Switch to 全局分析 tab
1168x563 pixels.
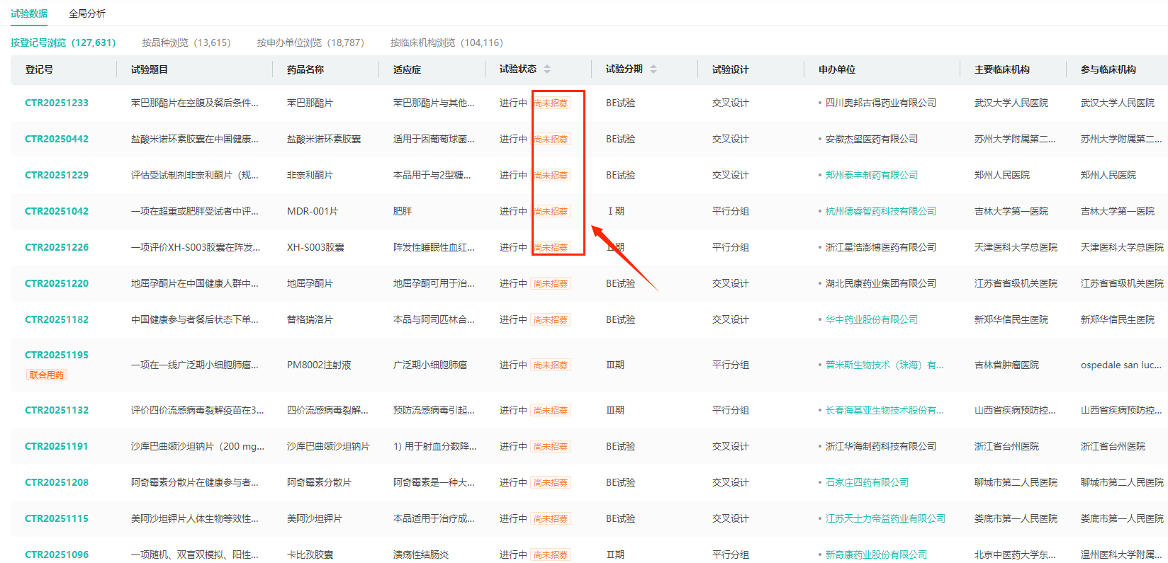[x=87, y=13]
